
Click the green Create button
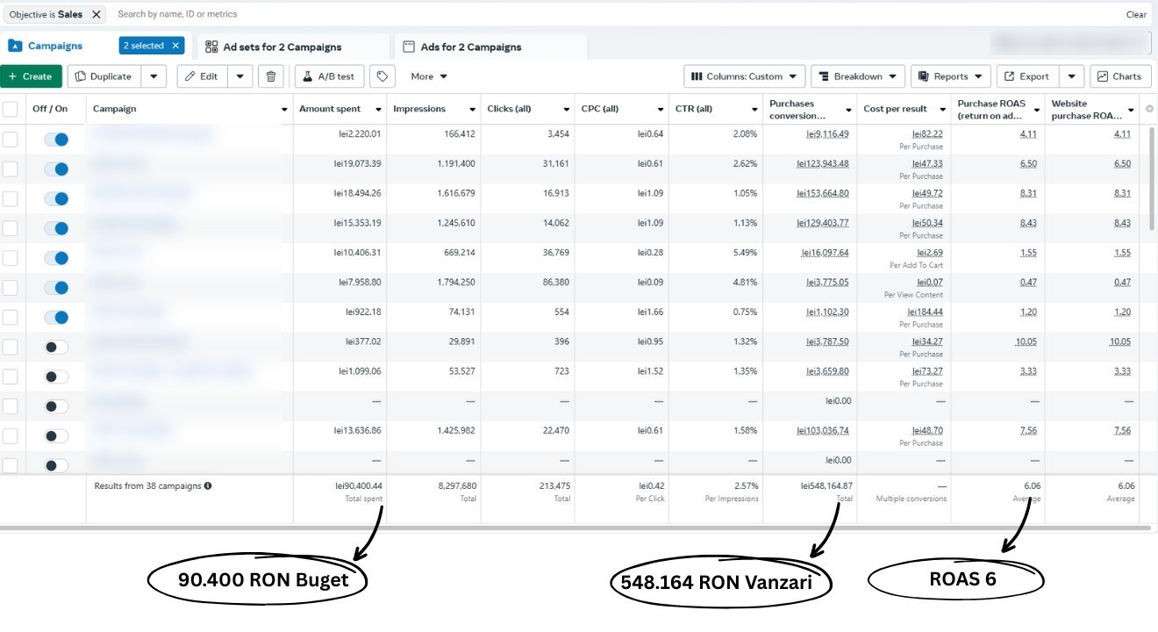31,76
